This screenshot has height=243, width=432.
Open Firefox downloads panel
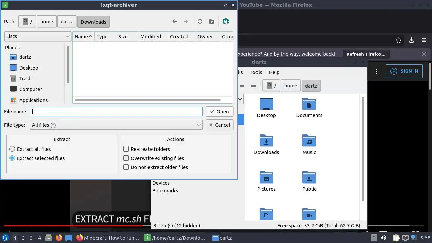tap(411, 40)
